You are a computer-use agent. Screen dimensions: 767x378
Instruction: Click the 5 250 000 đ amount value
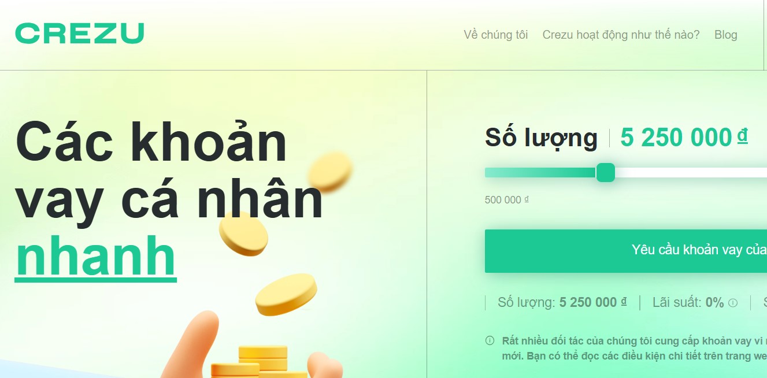(x=684, y=138)
